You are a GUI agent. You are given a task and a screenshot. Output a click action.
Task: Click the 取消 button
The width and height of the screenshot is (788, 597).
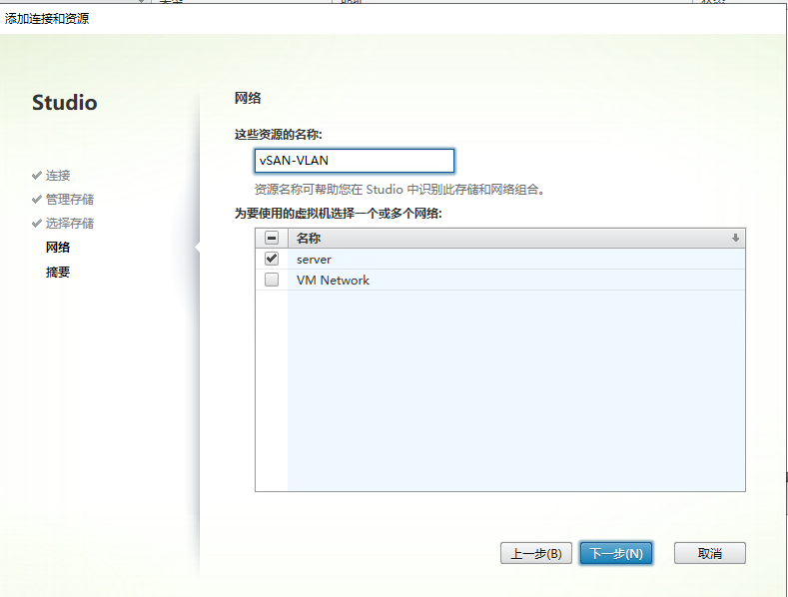click(x=709, y=553)
